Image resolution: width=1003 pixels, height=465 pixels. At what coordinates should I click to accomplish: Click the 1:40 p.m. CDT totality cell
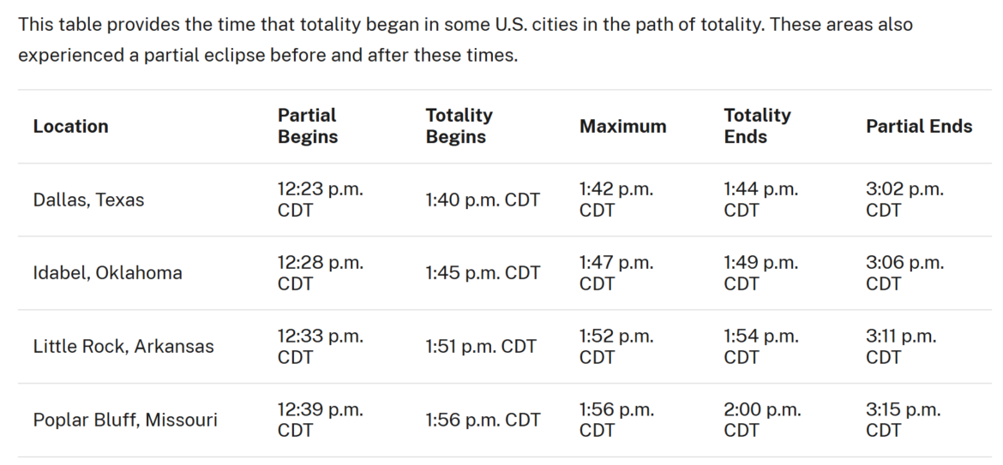[x=483, y=200]
